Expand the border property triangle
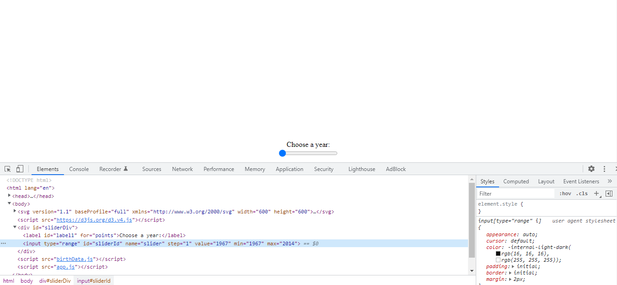The width and height of the screenshot is (617, 285). tap(511, 273)
